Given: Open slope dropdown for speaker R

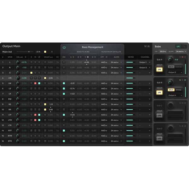Looking at the screenshot, I should tap(116, 68).
